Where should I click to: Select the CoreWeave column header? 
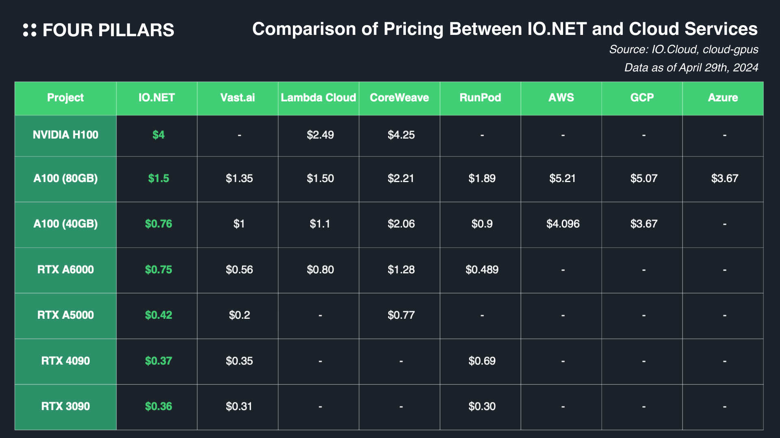399,98
